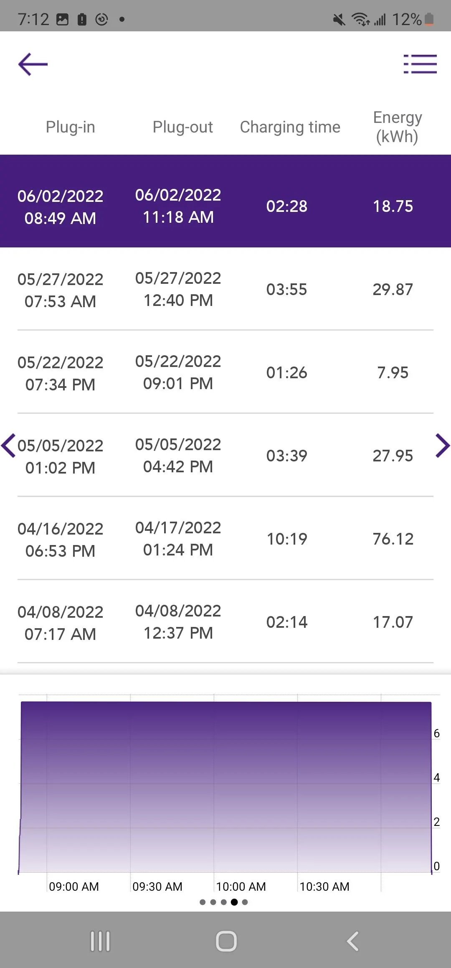This screenshot has height=968, width=451.
Task: Tap the last page indicator dot
Action: 245,902
